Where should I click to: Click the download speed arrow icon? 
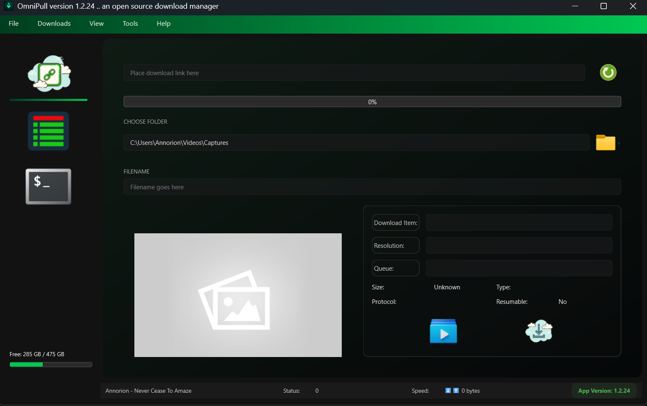pyautogui.click(x=448, y=391)
